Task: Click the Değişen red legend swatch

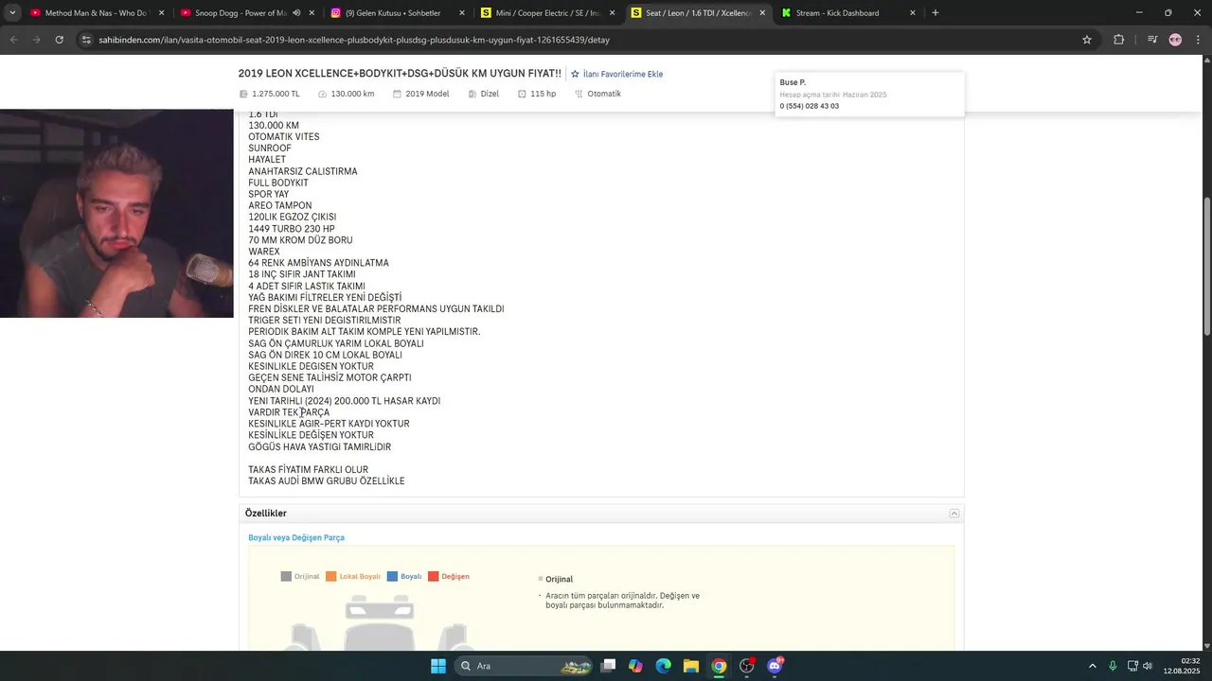Action: [x=433, y=576]
